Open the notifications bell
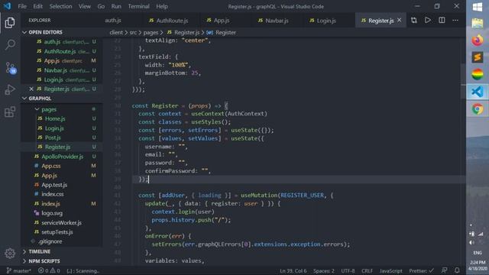Viewport: 489px width, 275px height. point(457,270)
